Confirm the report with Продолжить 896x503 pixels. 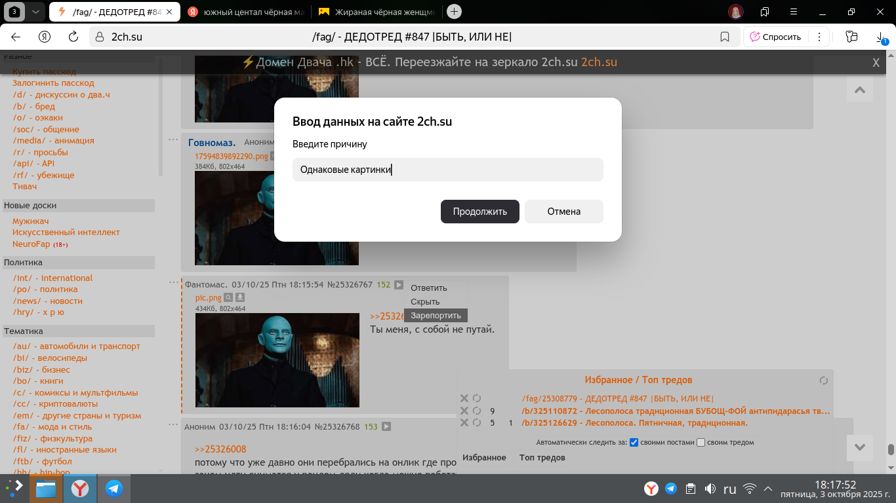click(480, 212)
